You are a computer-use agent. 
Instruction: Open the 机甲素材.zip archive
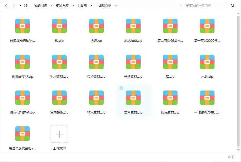(59, 62)
